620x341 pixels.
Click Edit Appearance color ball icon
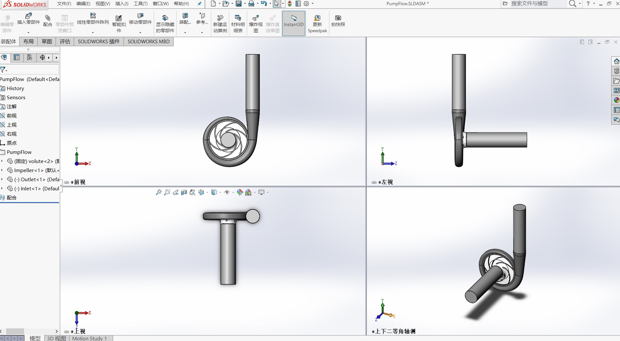click(x=240, y=192)
